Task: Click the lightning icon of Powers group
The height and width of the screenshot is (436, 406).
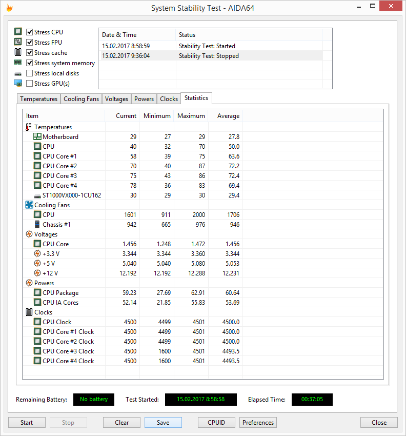Action: (x=29, y=283)
